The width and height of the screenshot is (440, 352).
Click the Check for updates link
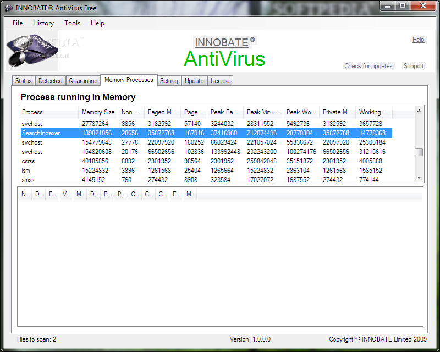point(369,66)
